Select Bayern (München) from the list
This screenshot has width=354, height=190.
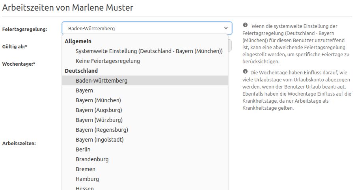(x=145, y=100)
